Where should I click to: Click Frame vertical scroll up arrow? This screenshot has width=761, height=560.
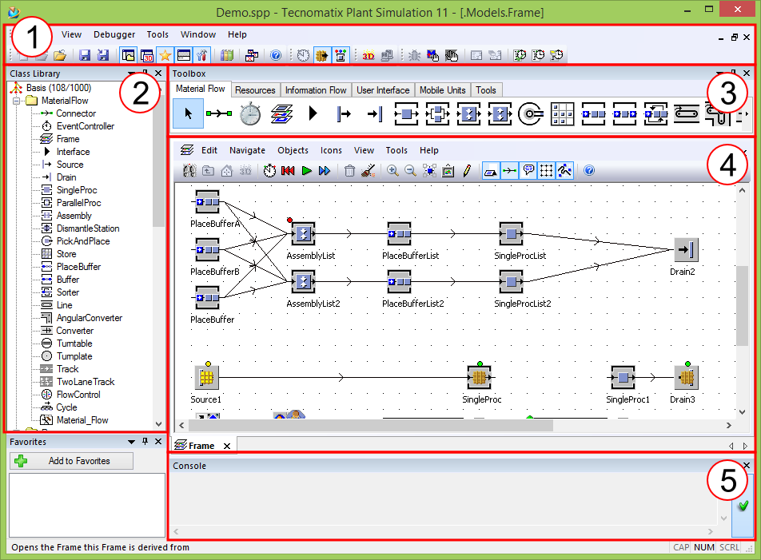tap(742, 191)
